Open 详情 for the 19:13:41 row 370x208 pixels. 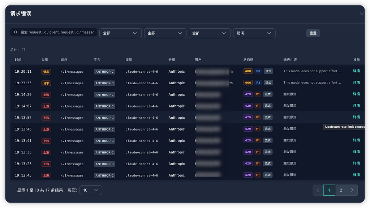click(356, 140)
